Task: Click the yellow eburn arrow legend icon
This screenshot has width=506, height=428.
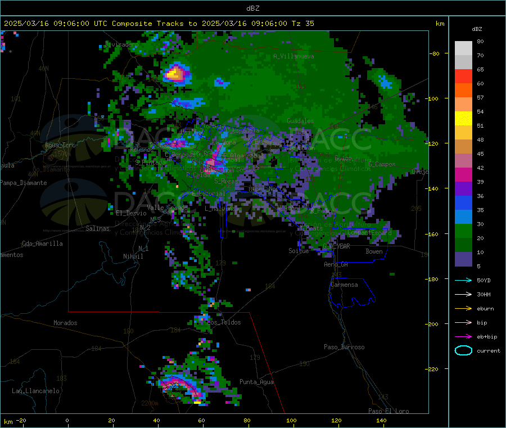Action: click(x=463, y=309)
